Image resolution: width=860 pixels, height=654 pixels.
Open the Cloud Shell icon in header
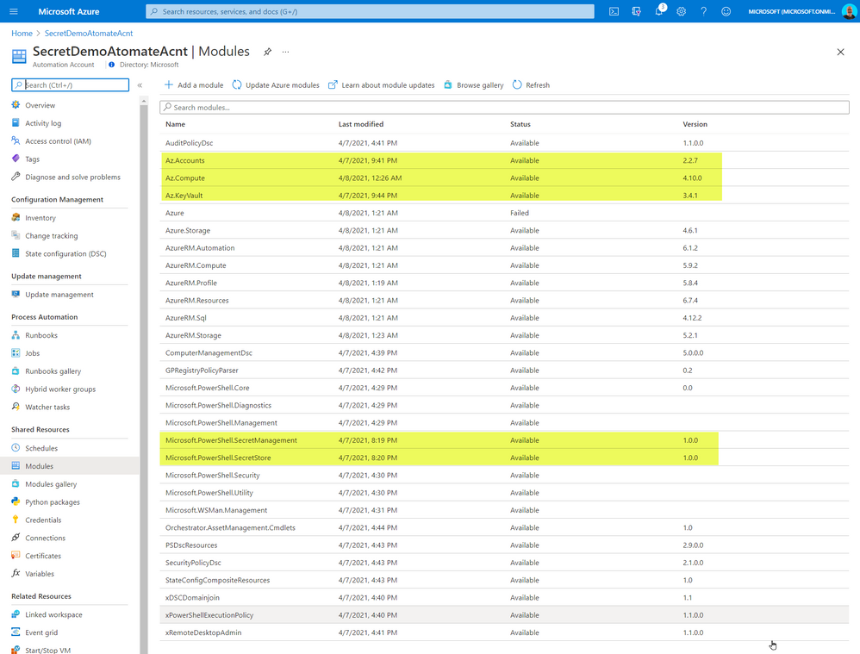click(x=614, y=11)
